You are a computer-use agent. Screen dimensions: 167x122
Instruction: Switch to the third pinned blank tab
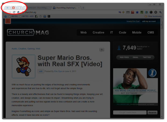click(x=19, y=8)
